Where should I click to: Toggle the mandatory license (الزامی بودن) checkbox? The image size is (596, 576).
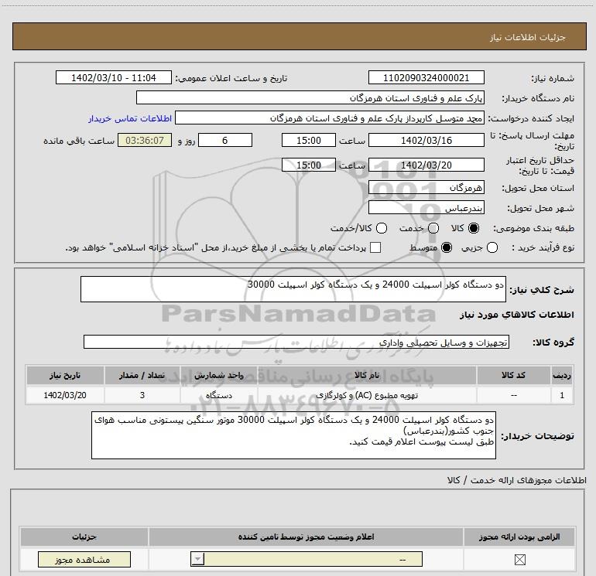(519, 559)
